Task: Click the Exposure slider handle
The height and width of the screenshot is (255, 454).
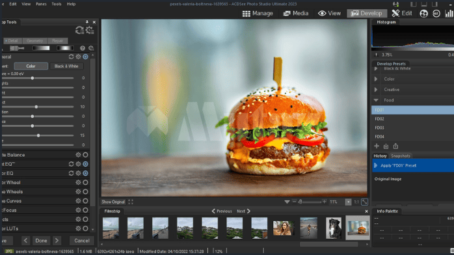Action: tap(33, 78)
